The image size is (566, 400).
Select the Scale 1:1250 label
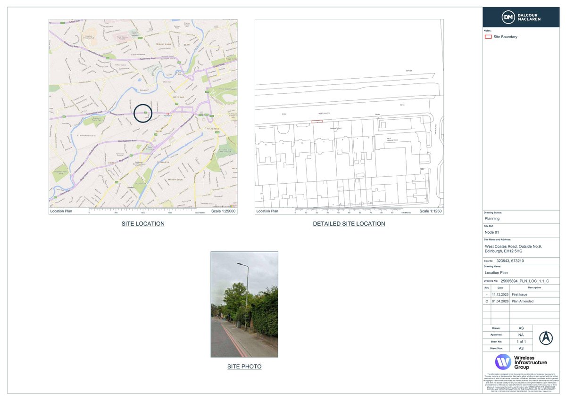tap(431, 211)
